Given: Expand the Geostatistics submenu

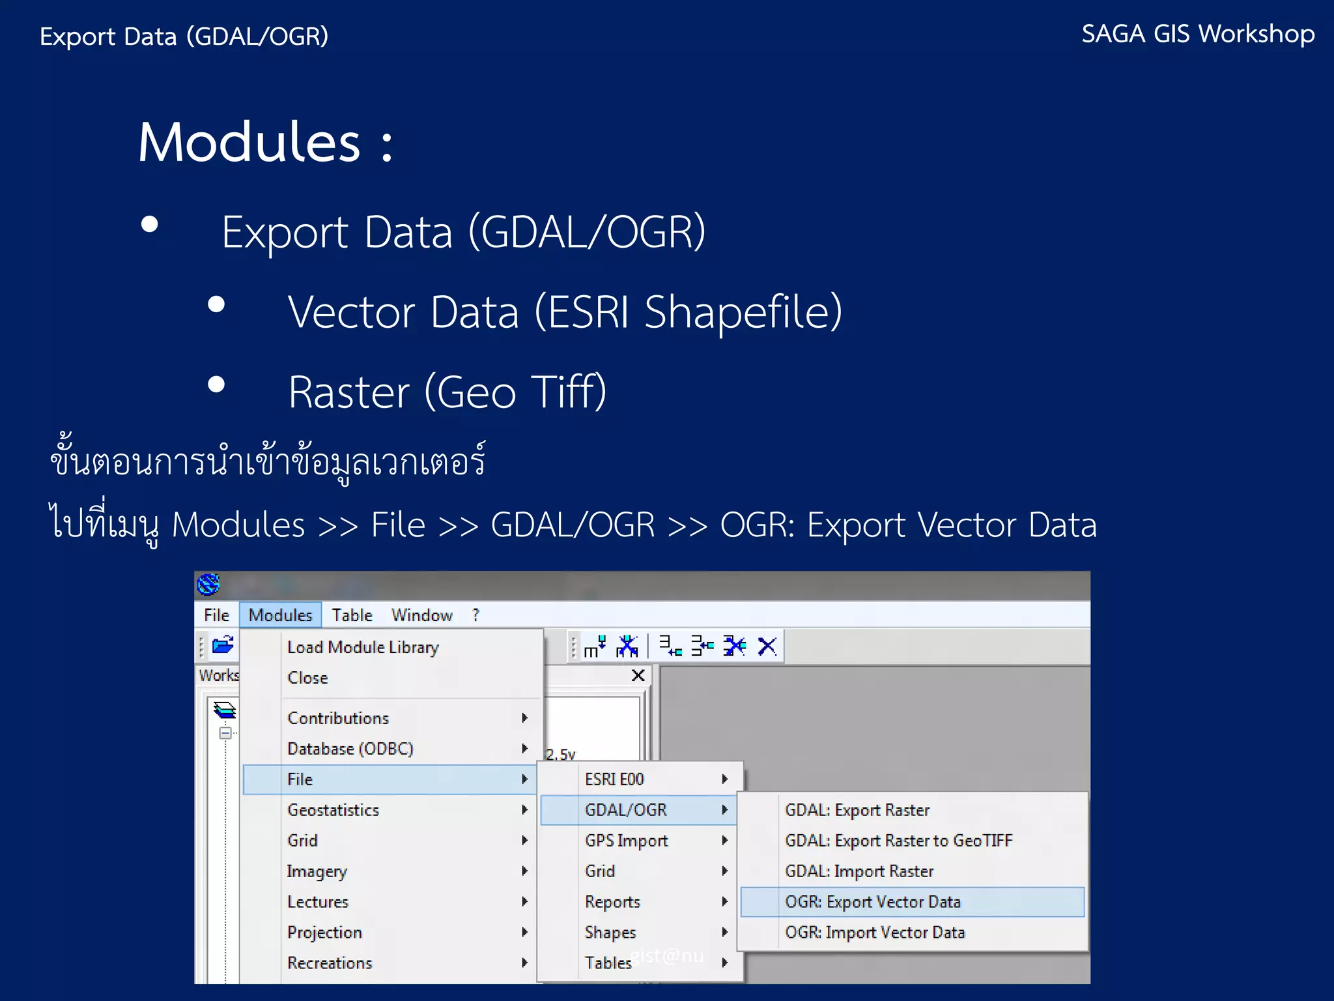Looking at the screenshot, I should click(391, 810).
